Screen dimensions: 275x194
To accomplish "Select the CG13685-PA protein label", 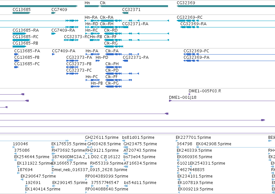I will click(27, 51).
